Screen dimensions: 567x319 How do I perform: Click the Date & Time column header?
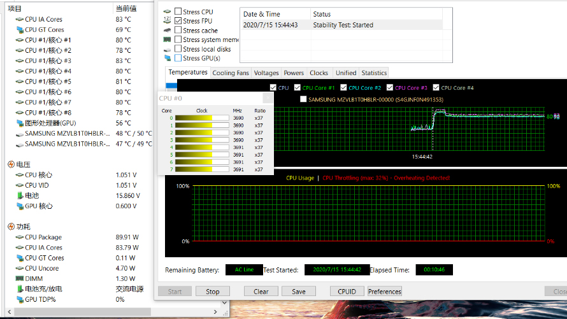click(275, 14)
